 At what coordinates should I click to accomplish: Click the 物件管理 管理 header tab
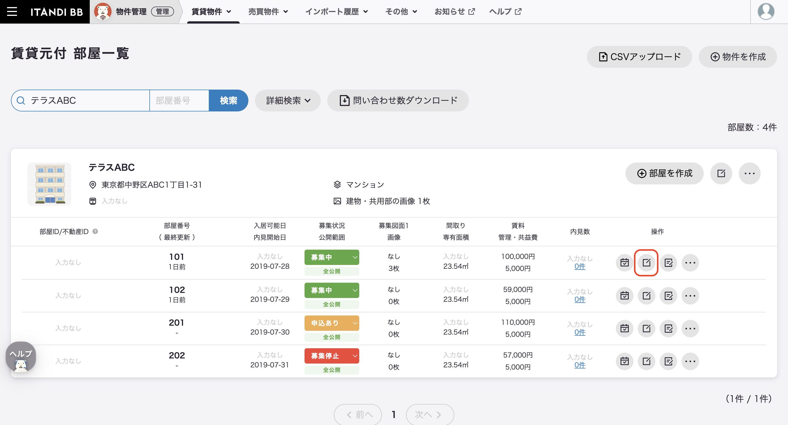135,11
